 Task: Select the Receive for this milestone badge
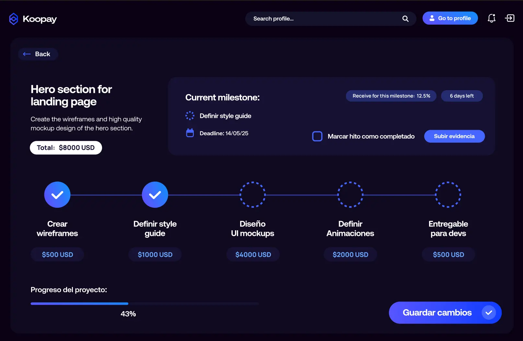pos(391,96)
